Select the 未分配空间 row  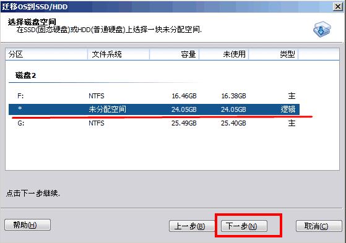(x=154, y=109)
